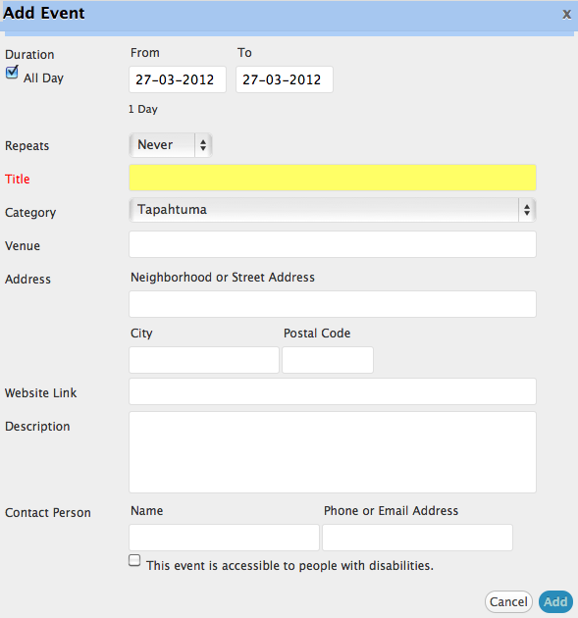
Task: Open the Repeats dropdown showing Never
Action: pos(171,145)
